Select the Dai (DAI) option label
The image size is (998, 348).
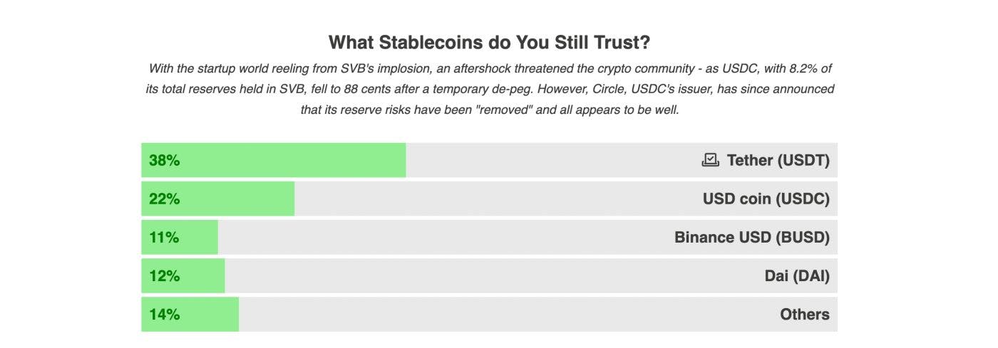pos(797,276)
